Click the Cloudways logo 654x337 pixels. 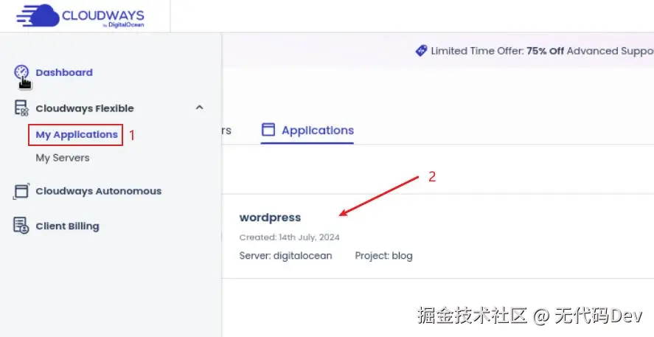tap(80, 15)
